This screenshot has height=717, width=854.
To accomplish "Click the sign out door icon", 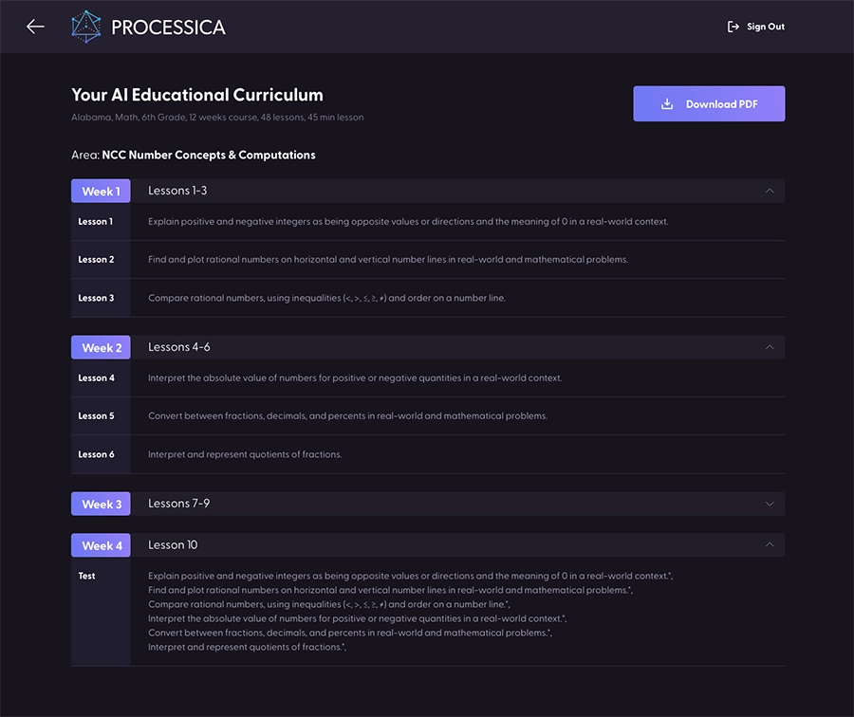I will pyautogui.click(x=733, y=27).
